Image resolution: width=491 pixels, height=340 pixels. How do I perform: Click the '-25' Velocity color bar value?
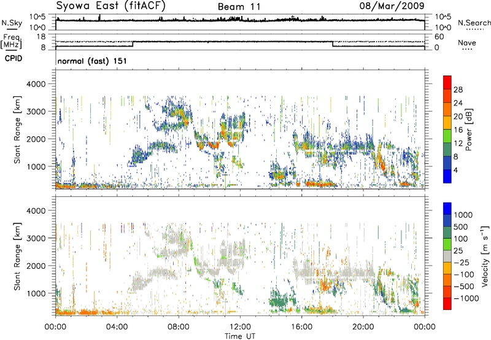tap(462, 262)
